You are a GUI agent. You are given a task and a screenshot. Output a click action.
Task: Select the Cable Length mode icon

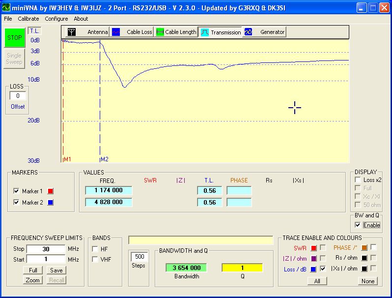click(x=160, y=32)
